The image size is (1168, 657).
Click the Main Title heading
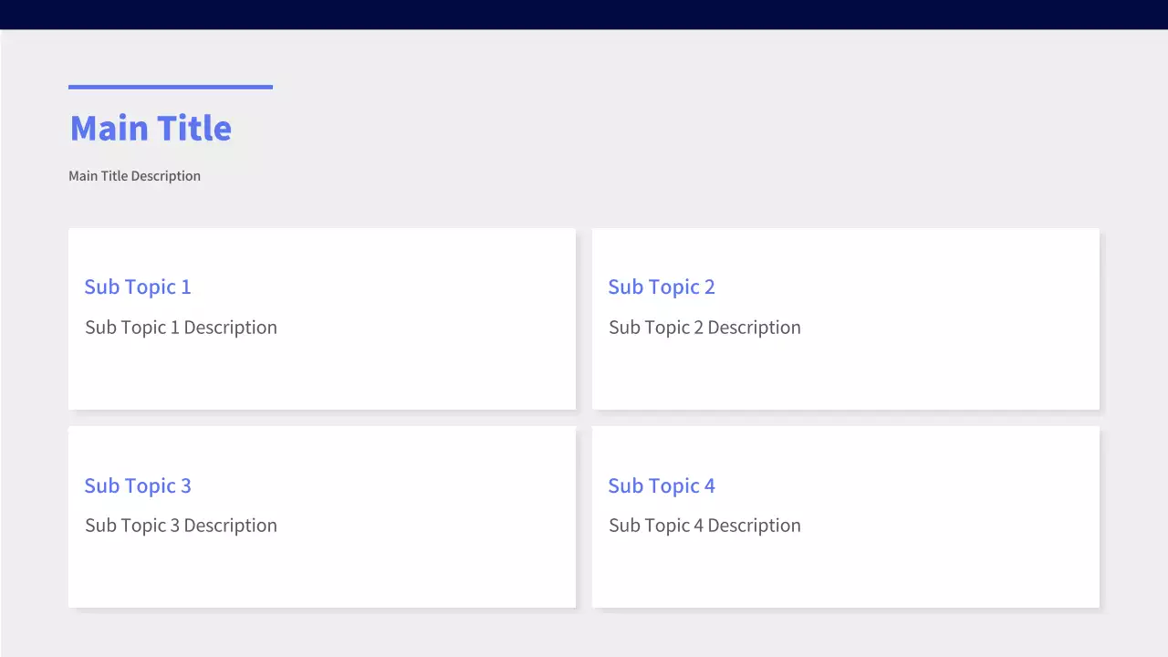point(151,128)
